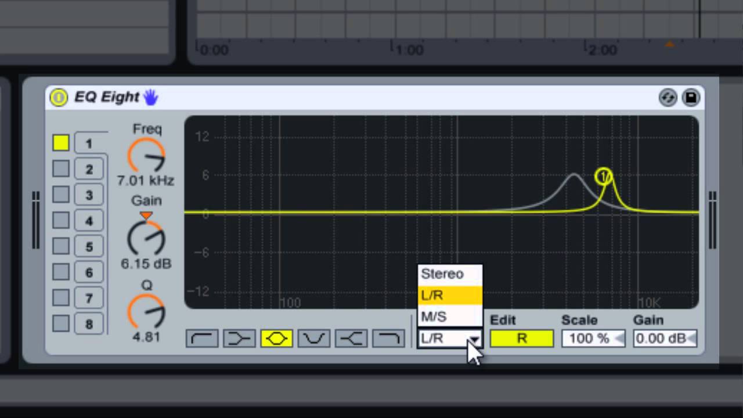Click the Gain knob for band
This screenshot has width=743, height=418.
(146, 238)
